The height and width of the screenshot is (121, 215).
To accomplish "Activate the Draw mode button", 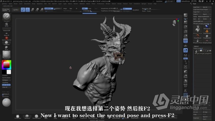I will (x=28, y=10).
